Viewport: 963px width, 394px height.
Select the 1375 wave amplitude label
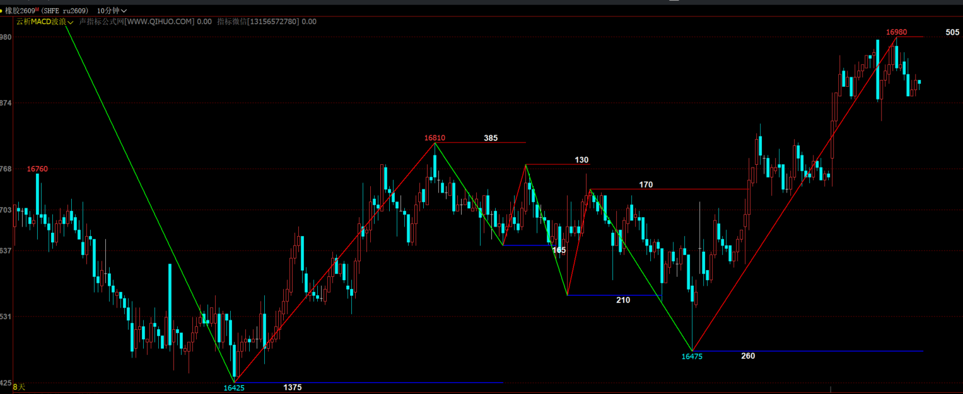293,388
